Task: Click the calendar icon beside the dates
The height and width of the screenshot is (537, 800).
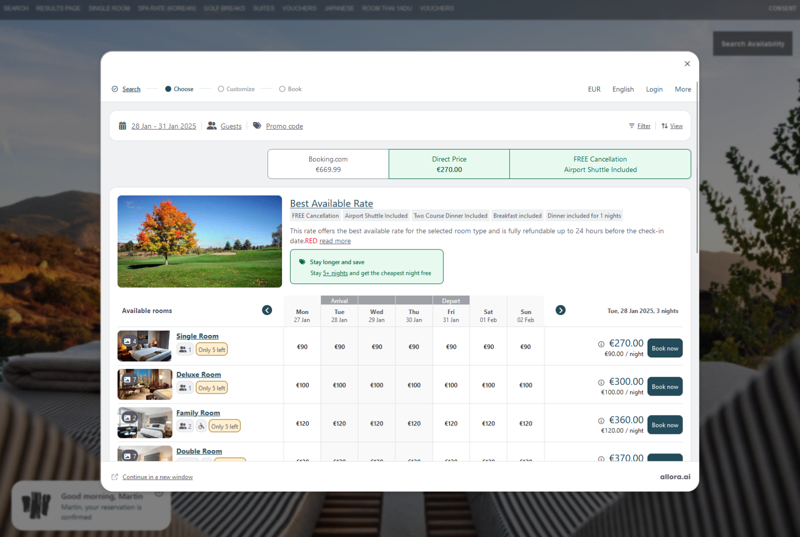Action: (122, 126)
